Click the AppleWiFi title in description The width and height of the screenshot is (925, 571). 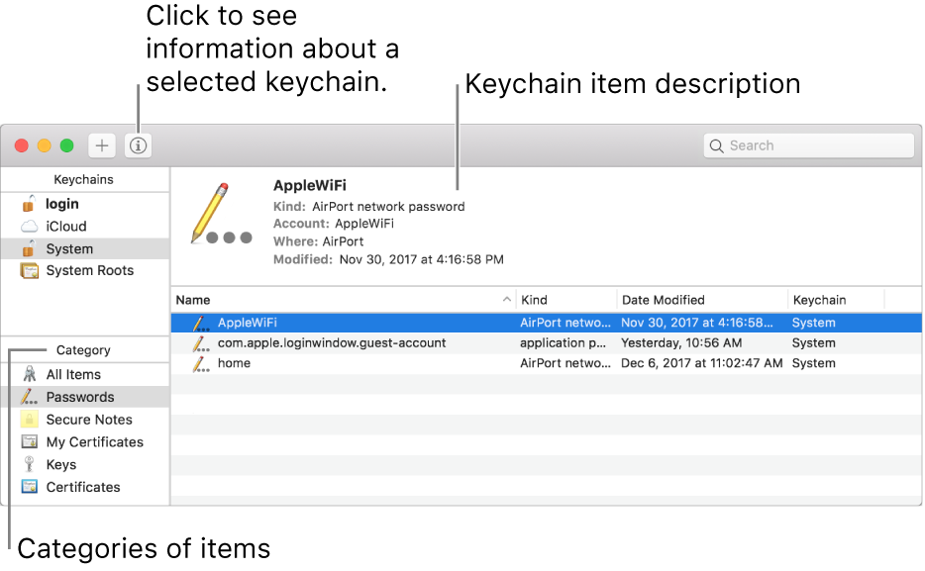[310, 186]
